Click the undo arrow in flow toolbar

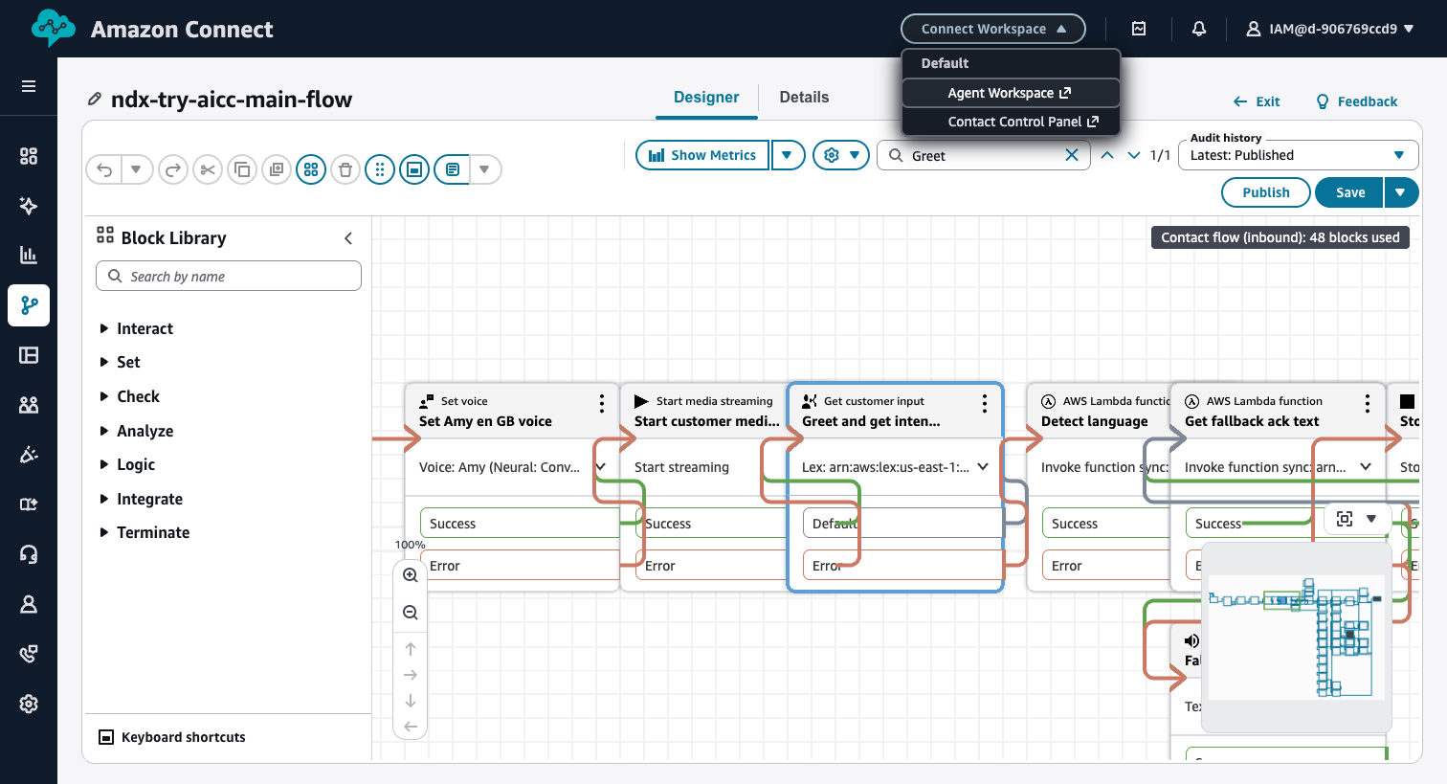pos(104,169)
